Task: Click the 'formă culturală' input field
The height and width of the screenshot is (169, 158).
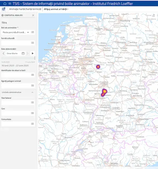Action: tap(16, 43)
